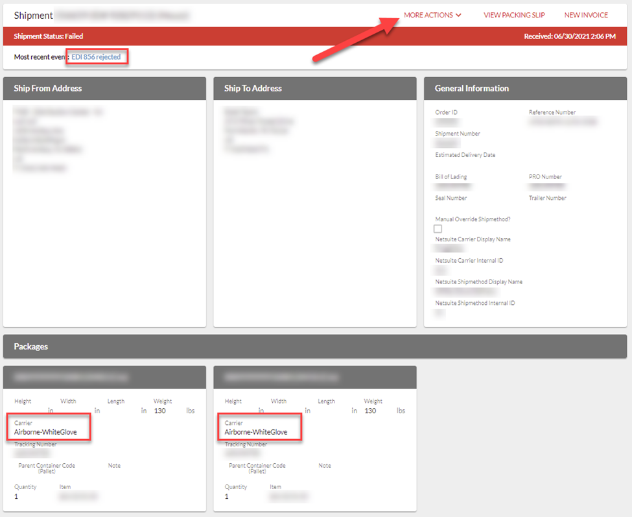Open the EDI 856 rejected event link
Screen dimensions: 632x517
pos(96,57)
